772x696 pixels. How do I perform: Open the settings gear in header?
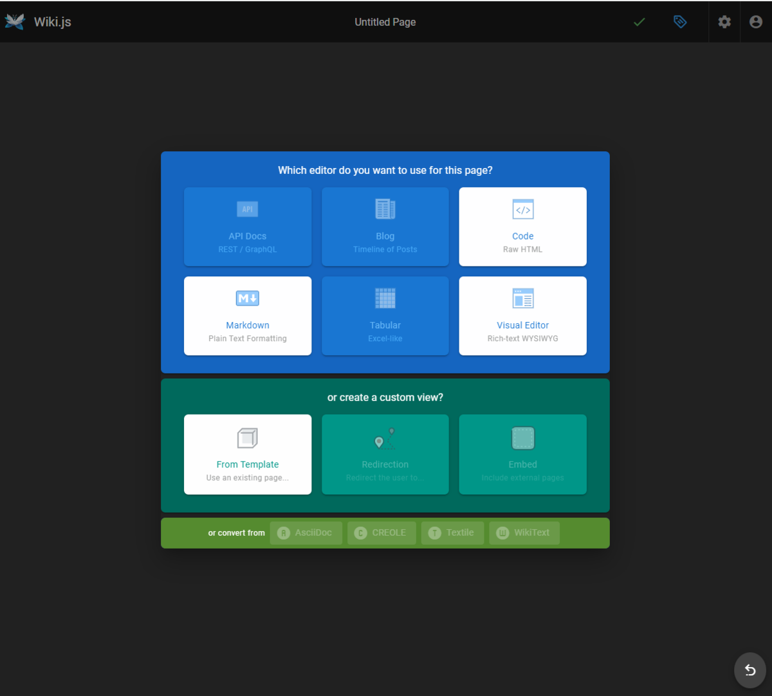pyautogui.click(x=724, y=22)
